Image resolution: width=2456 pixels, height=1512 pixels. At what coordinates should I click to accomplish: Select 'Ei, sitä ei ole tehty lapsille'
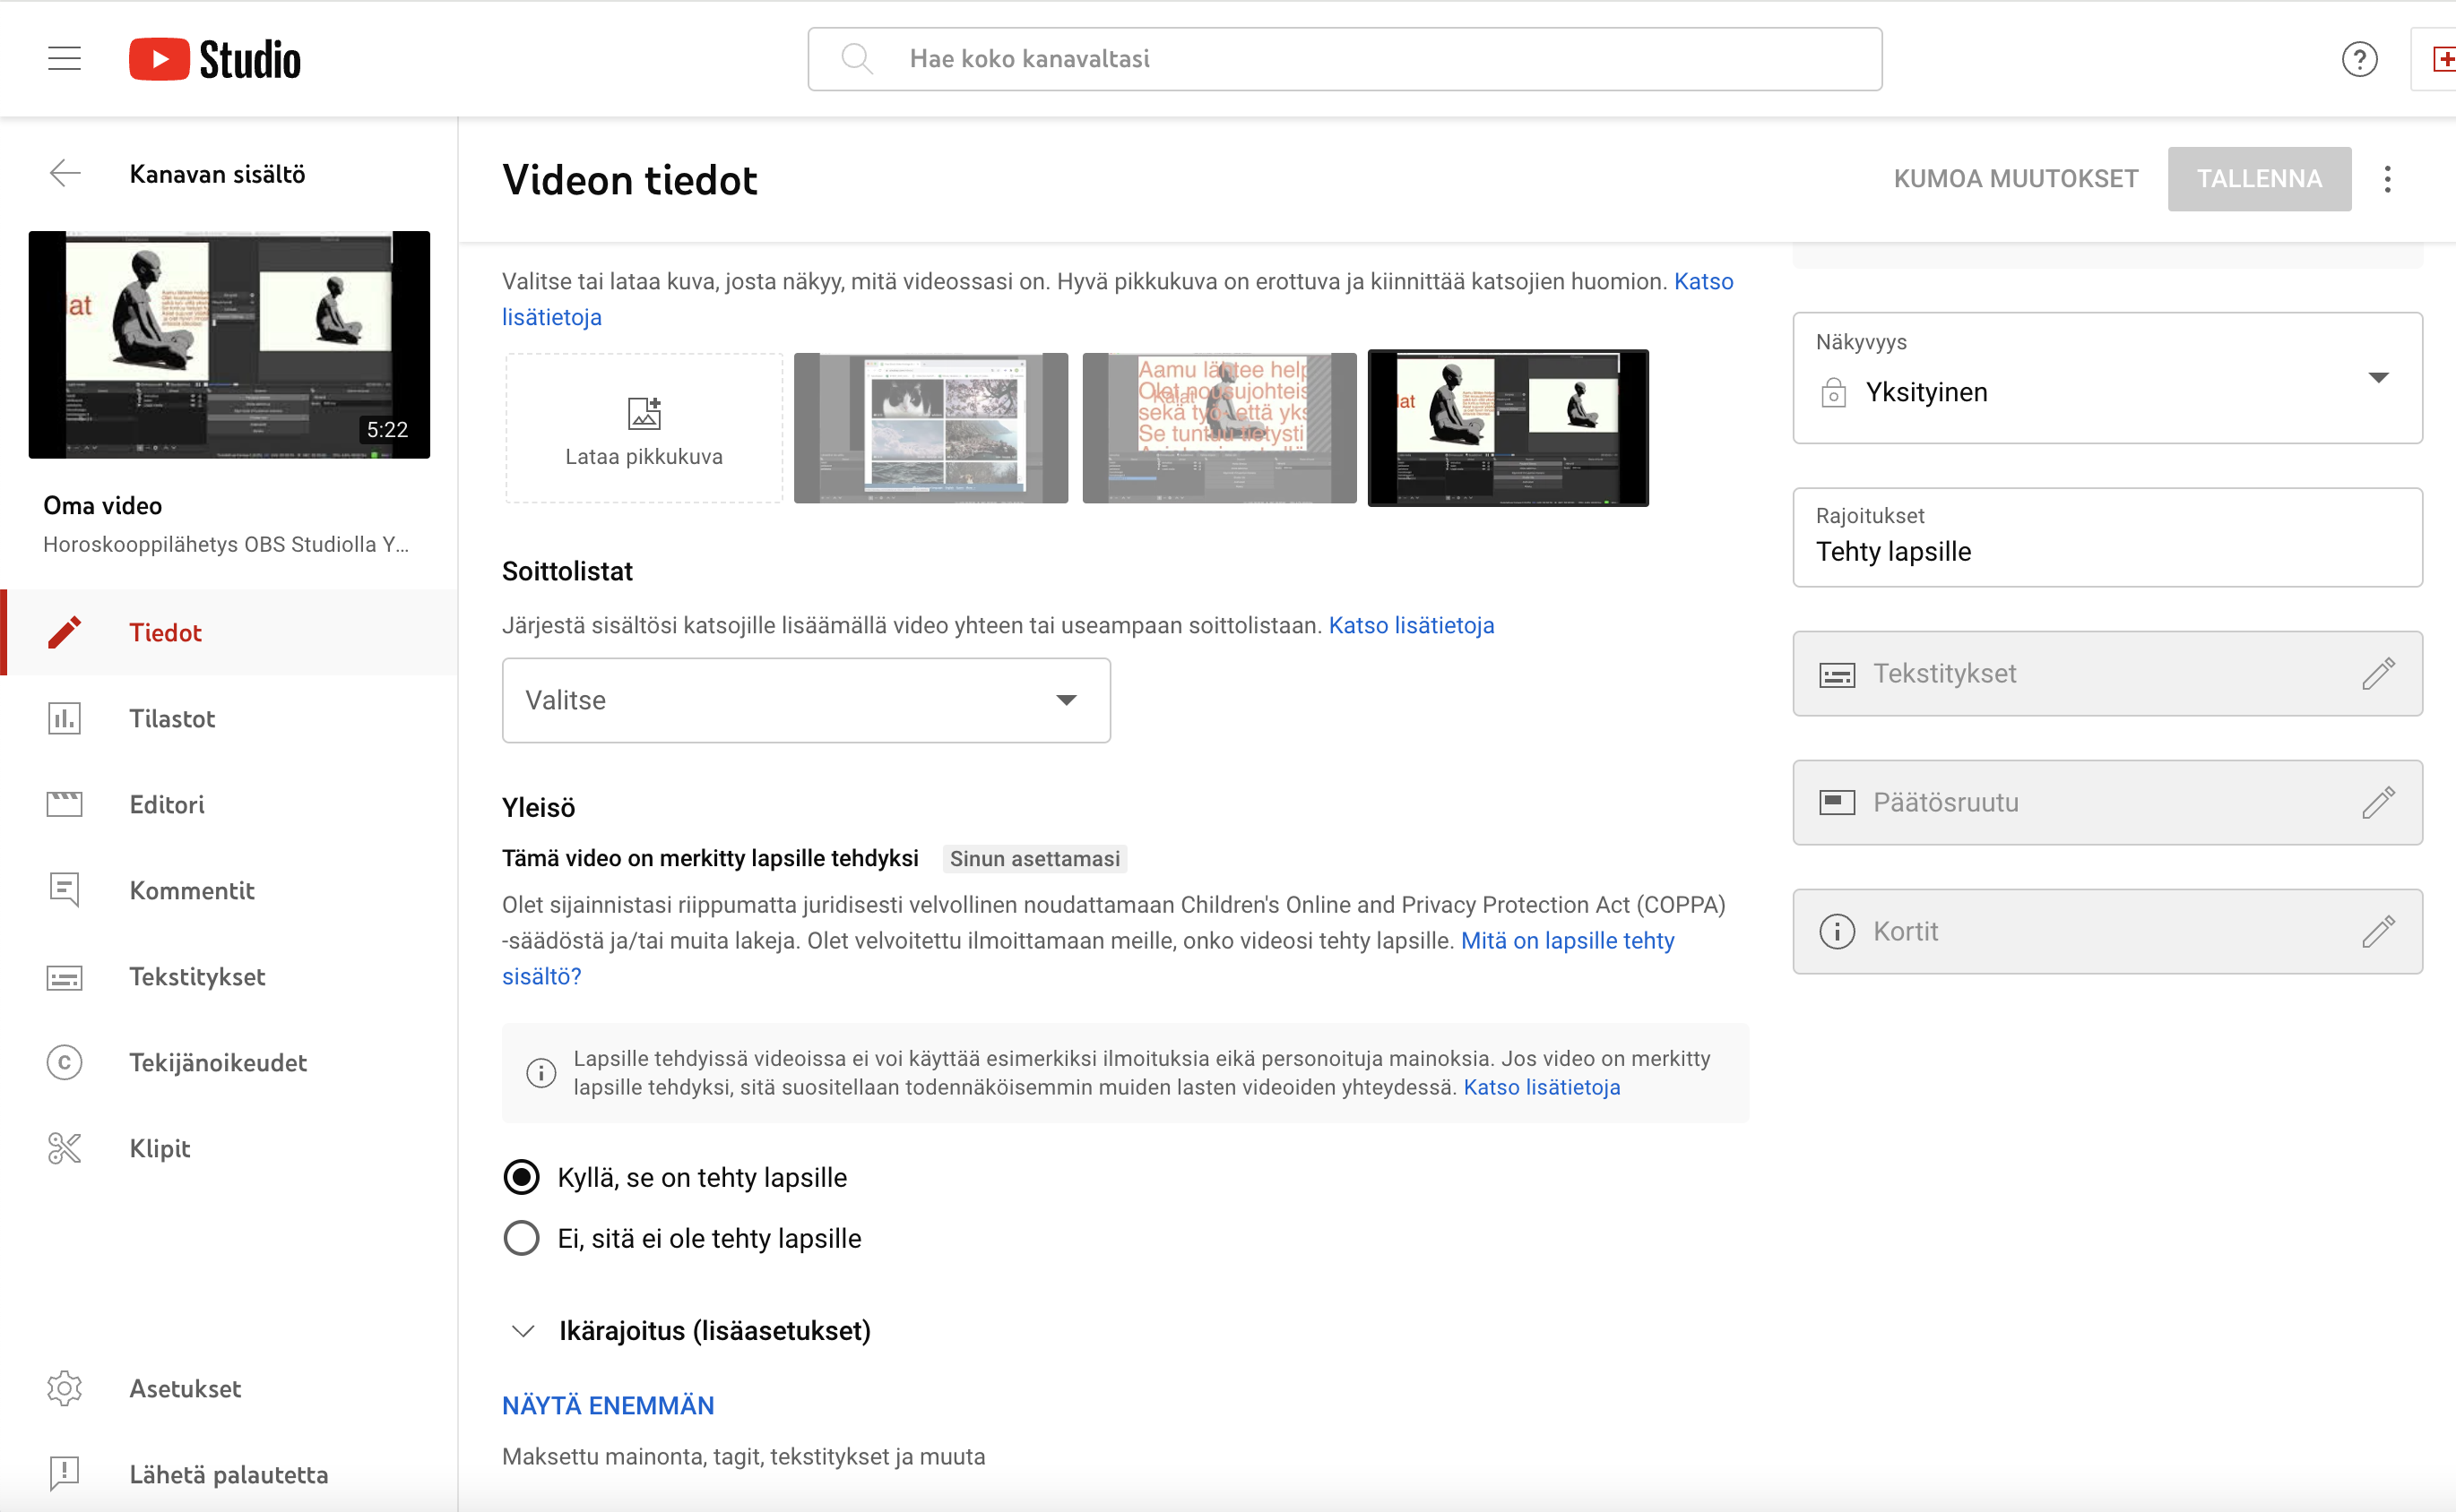[521, 1238]
